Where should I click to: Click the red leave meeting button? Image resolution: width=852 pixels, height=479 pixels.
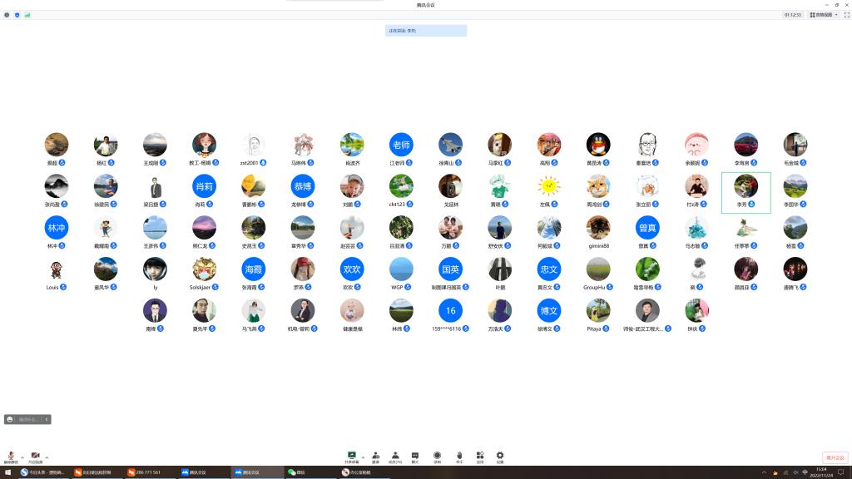tap(835, 457)
